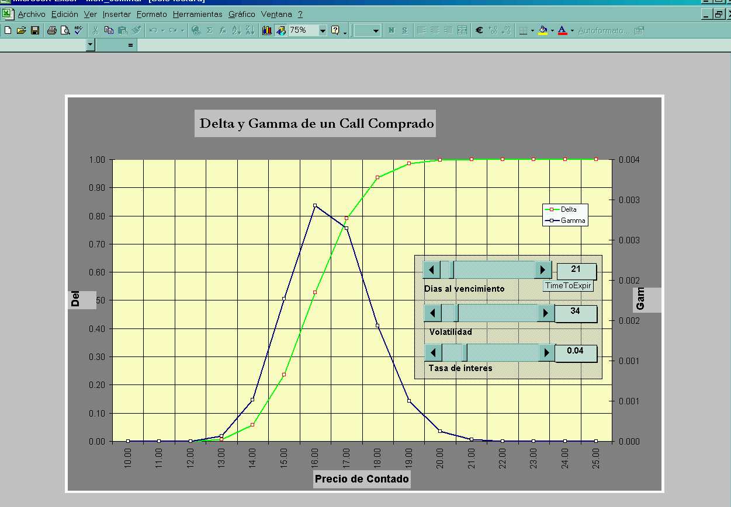This screenshot has height=507, width=731.
Task: Increase Tasa de interes with right arrow
Action: (x=547, y=353)
